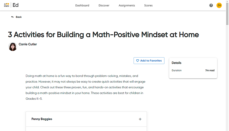Expand the Penny Baggies section

(x=86, y=119)
